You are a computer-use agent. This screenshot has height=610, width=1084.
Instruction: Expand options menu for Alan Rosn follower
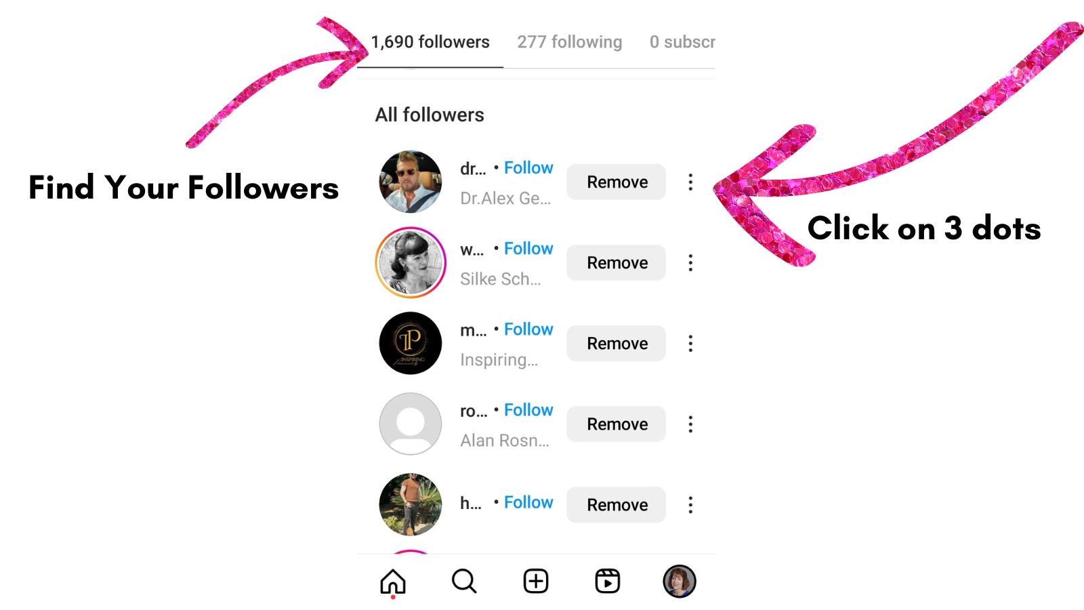(x=690, y=424)
